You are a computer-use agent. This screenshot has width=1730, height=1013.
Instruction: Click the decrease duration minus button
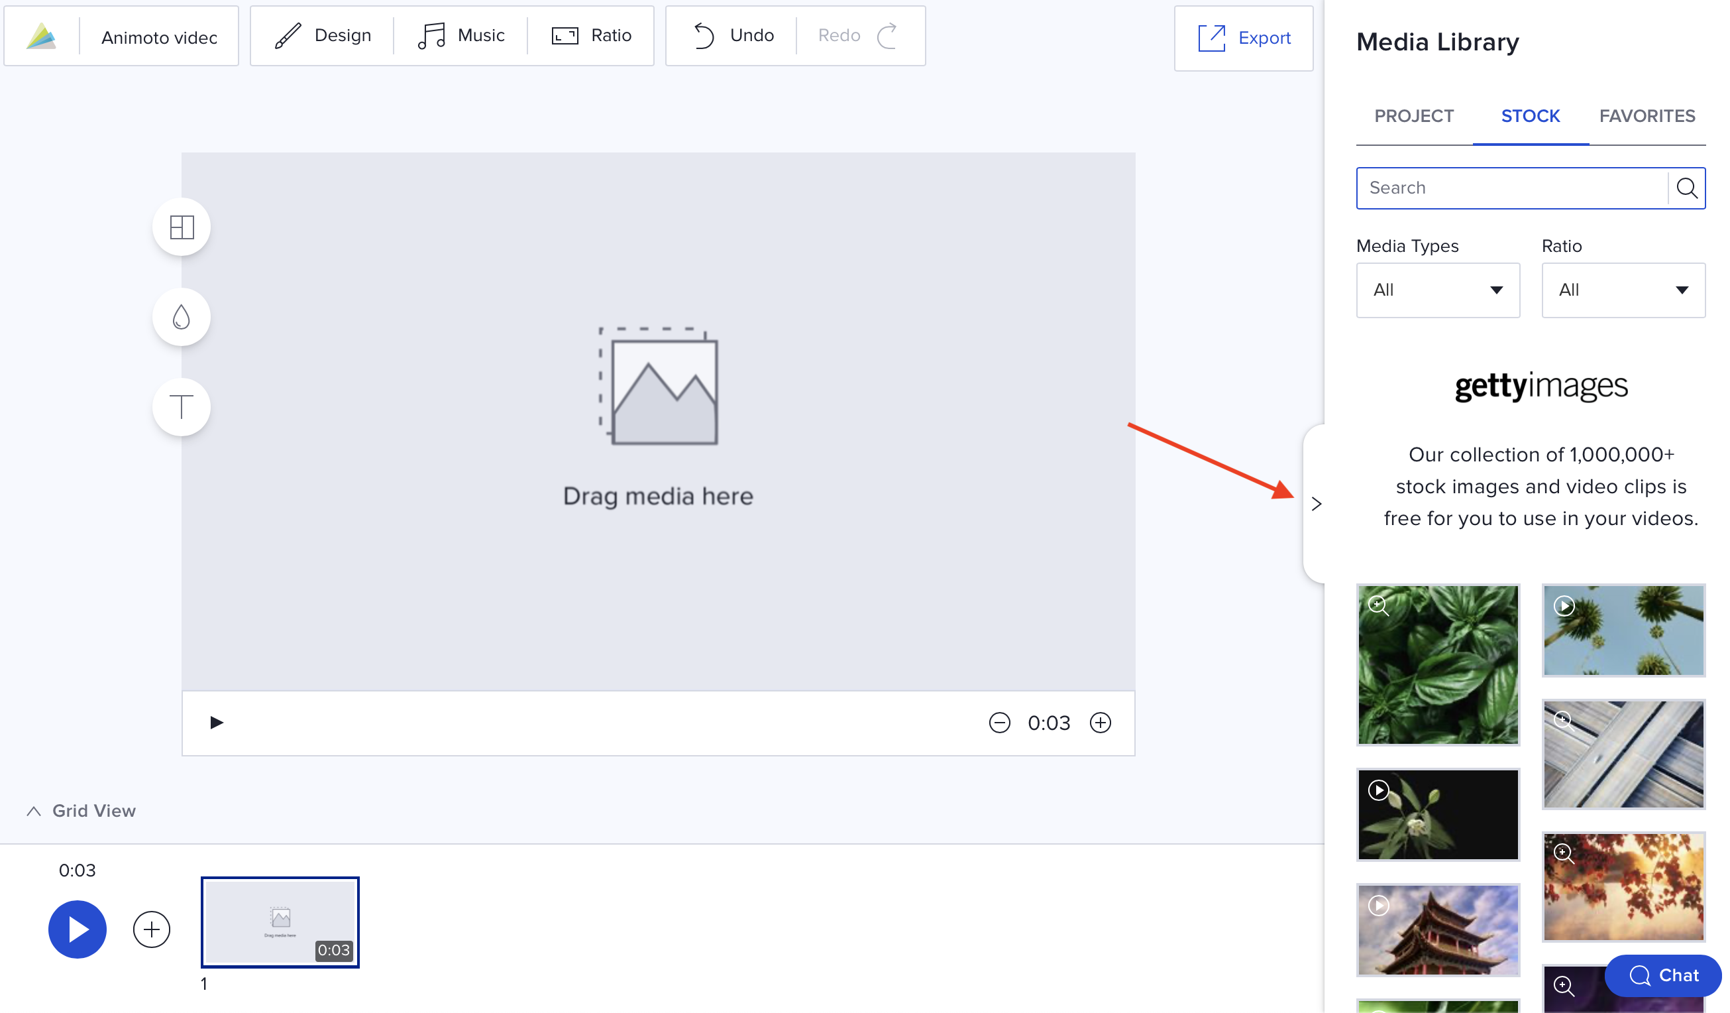point(1001,723)
